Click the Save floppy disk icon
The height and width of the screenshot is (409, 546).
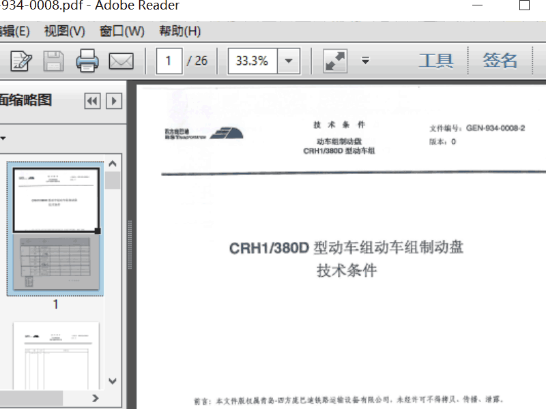click(54, 61)
